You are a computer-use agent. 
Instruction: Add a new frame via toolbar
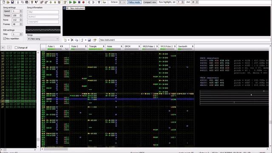coord(42,2)
